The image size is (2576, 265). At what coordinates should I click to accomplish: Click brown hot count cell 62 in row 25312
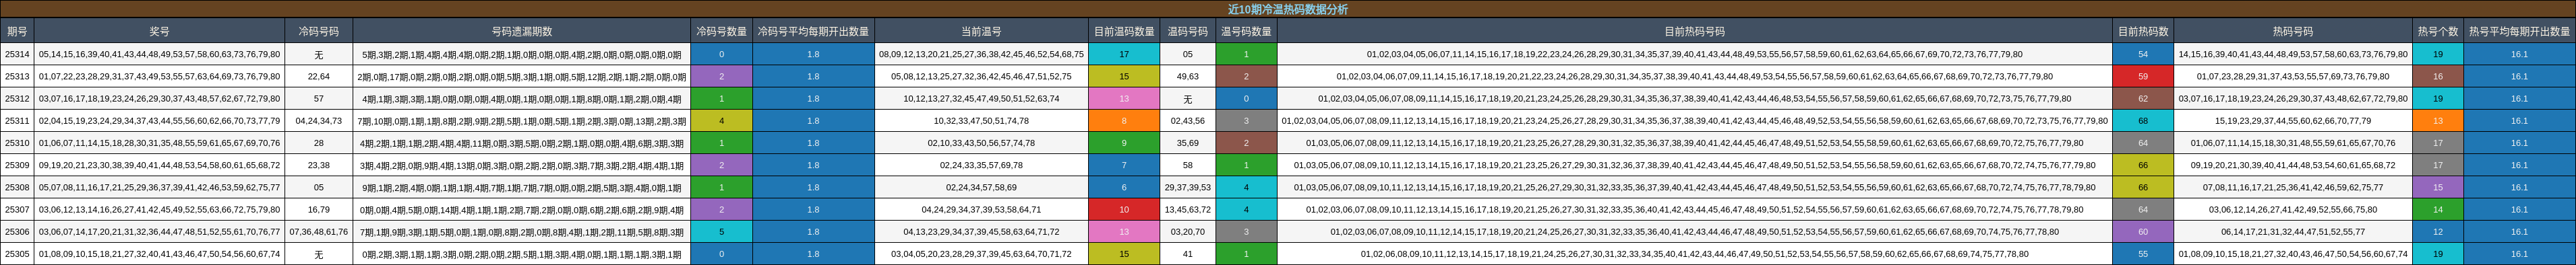pos(2143,99)
